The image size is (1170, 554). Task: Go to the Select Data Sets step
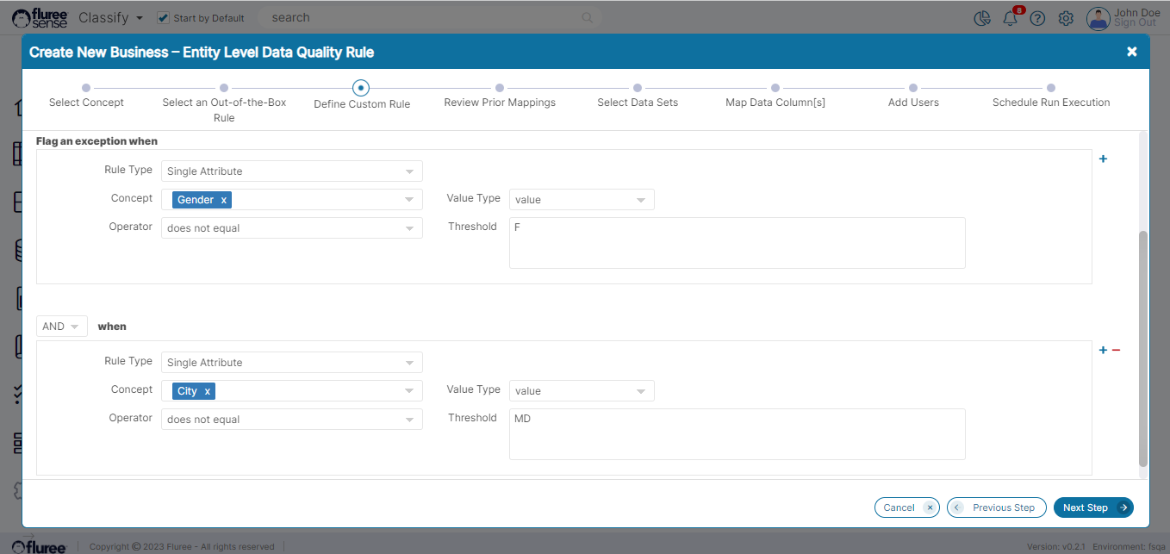638,88
